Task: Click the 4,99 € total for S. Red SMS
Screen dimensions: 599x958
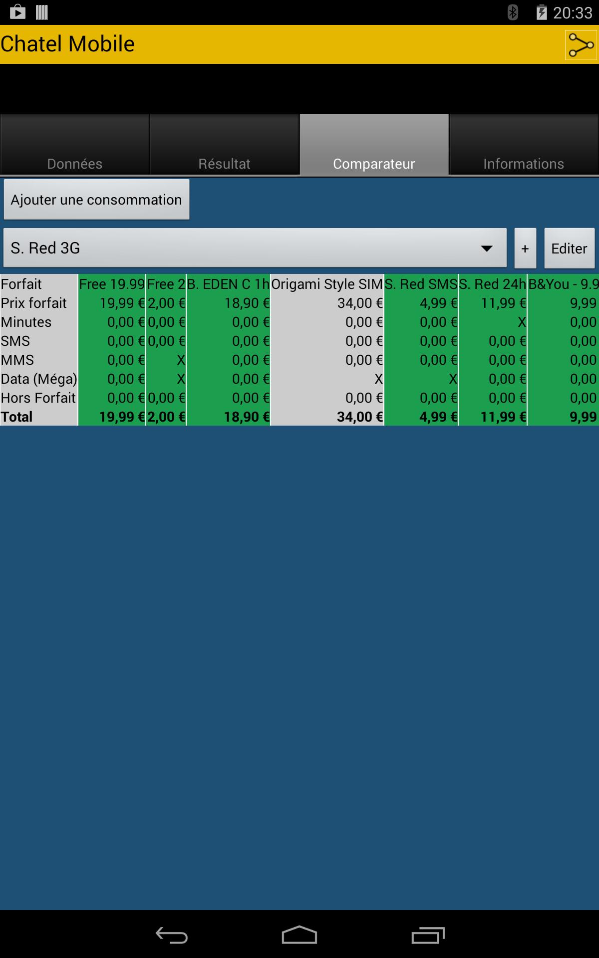Action: (438, 417)
